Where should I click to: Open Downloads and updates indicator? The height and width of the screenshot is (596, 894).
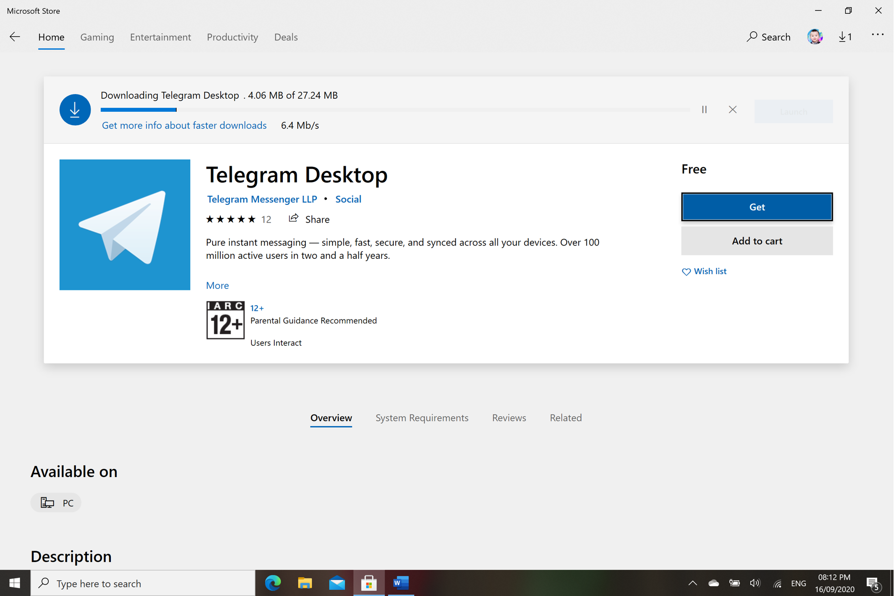845,37
